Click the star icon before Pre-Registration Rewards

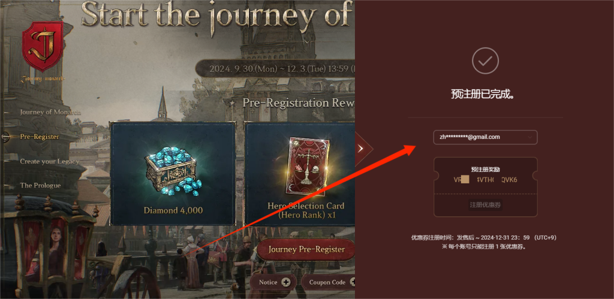tap(232, 103)
